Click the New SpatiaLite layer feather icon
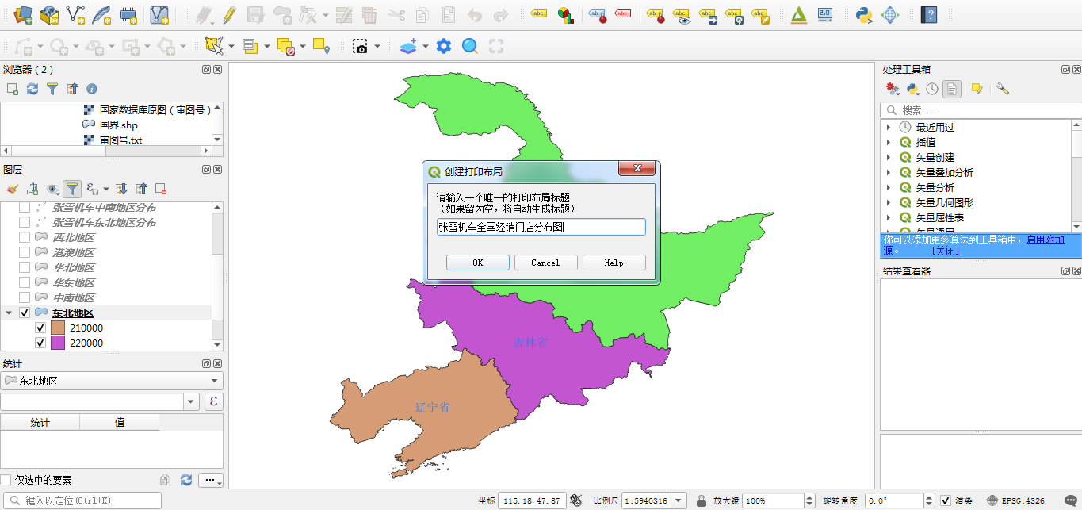 (101, 14)
